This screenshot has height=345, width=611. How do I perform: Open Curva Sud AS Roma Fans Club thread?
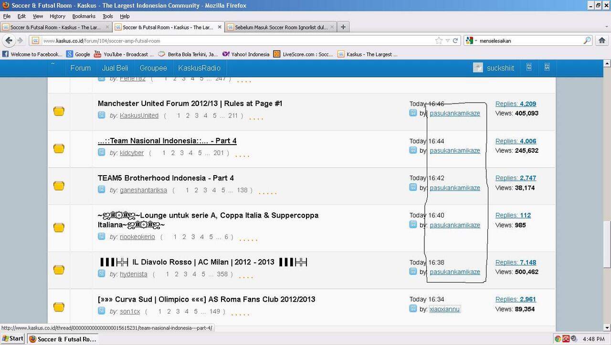[207, 299]
